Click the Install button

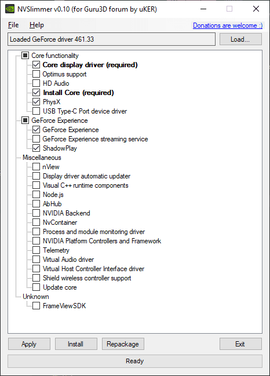(76, 344)
